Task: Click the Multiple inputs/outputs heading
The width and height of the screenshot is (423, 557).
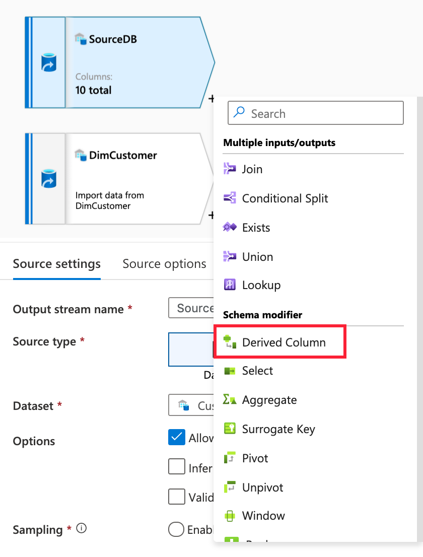Action: pyautogui.click(x=279, y=143)
